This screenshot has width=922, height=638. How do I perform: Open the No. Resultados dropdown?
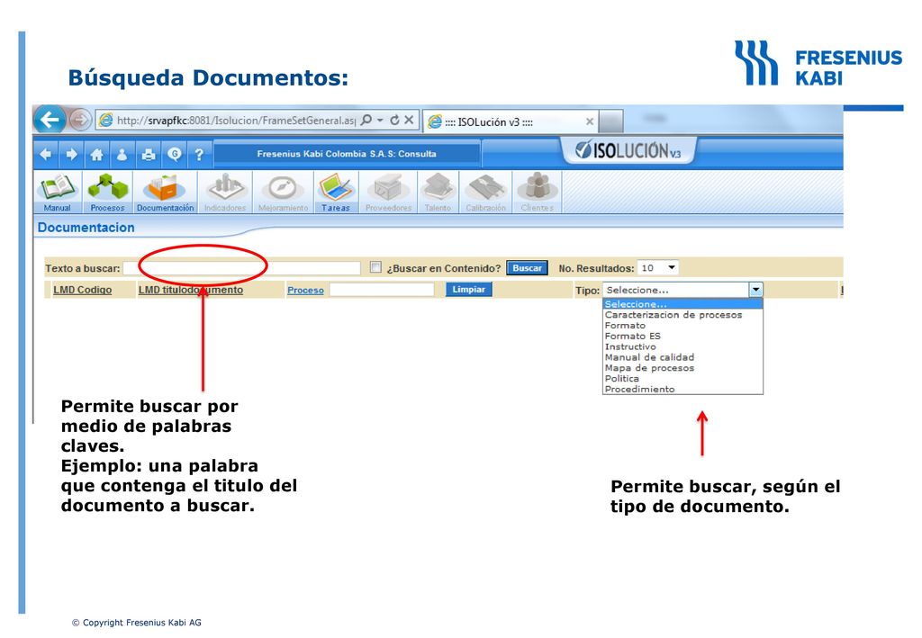click(x=658, y=268)
